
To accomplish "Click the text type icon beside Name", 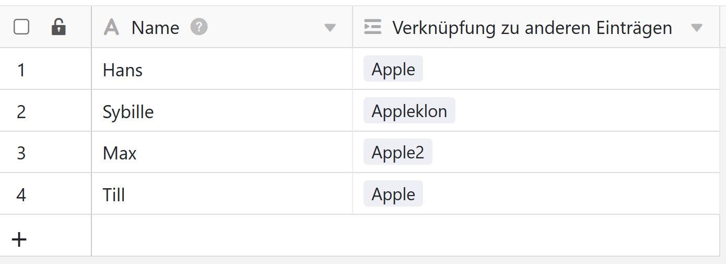I will click(x=111, y=27).
